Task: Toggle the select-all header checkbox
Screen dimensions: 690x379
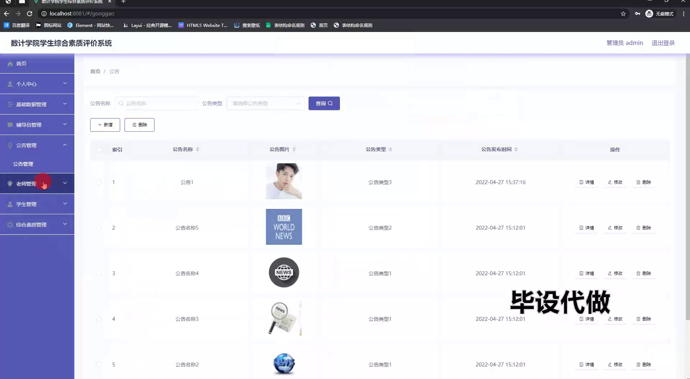Action: 100,150
